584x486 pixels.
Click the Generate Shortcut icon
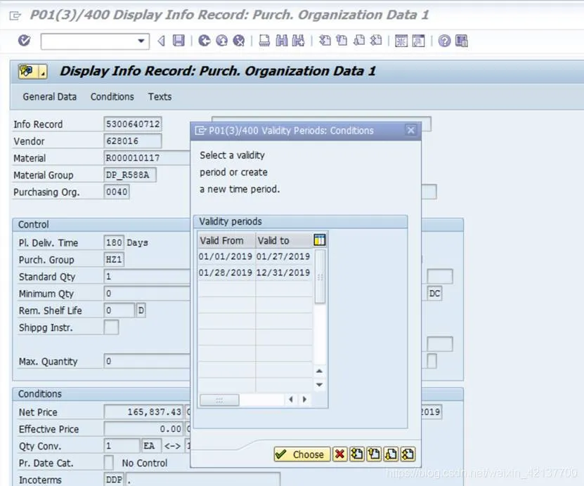[x=418, y=41]
